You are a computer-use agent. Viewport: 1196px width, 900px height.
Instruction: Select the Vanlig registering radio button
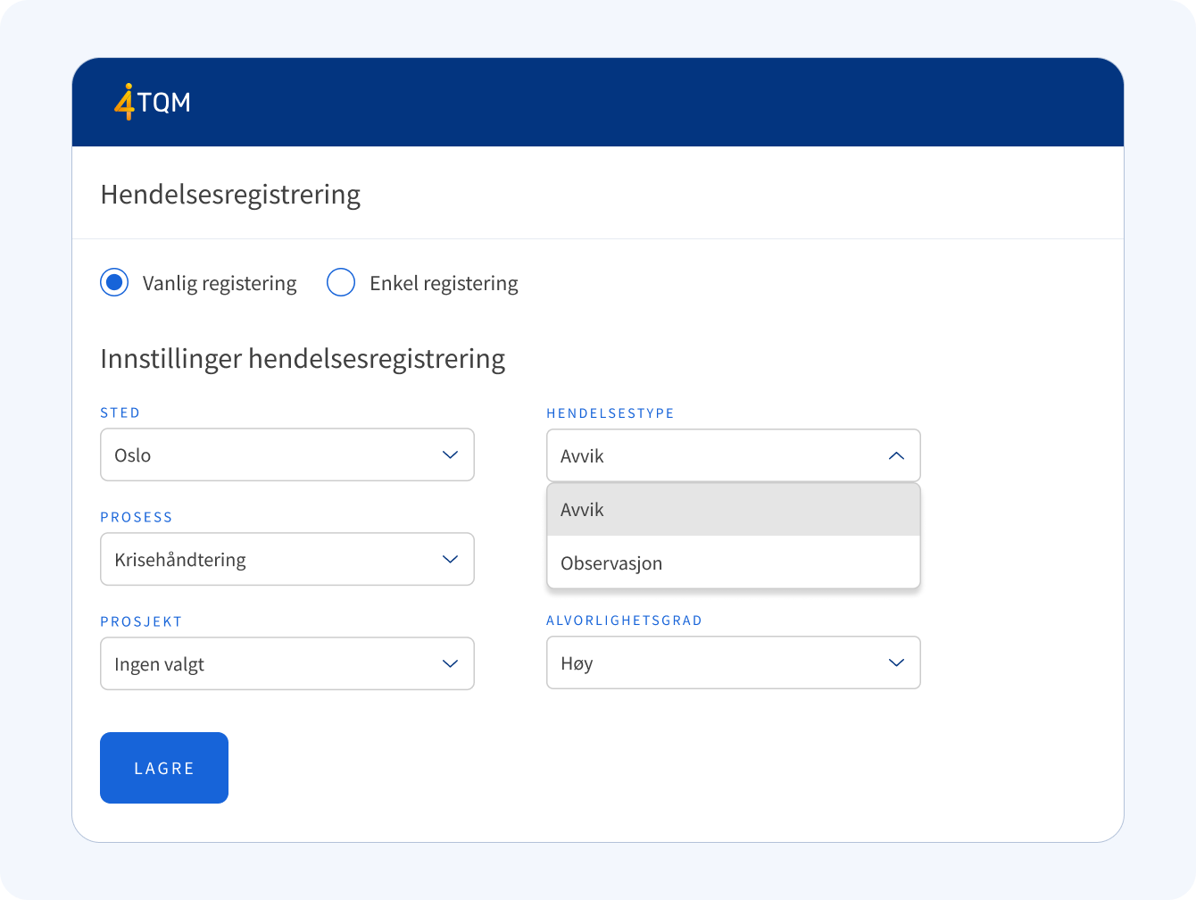click(x=114, y=282)
